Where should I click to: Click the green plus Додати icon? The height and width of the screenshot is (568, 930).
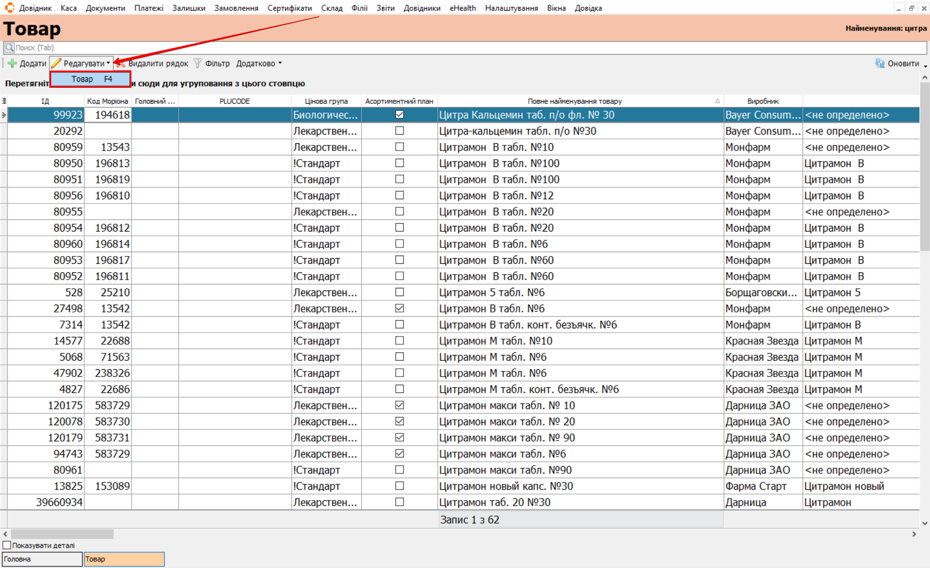point(12,63)
